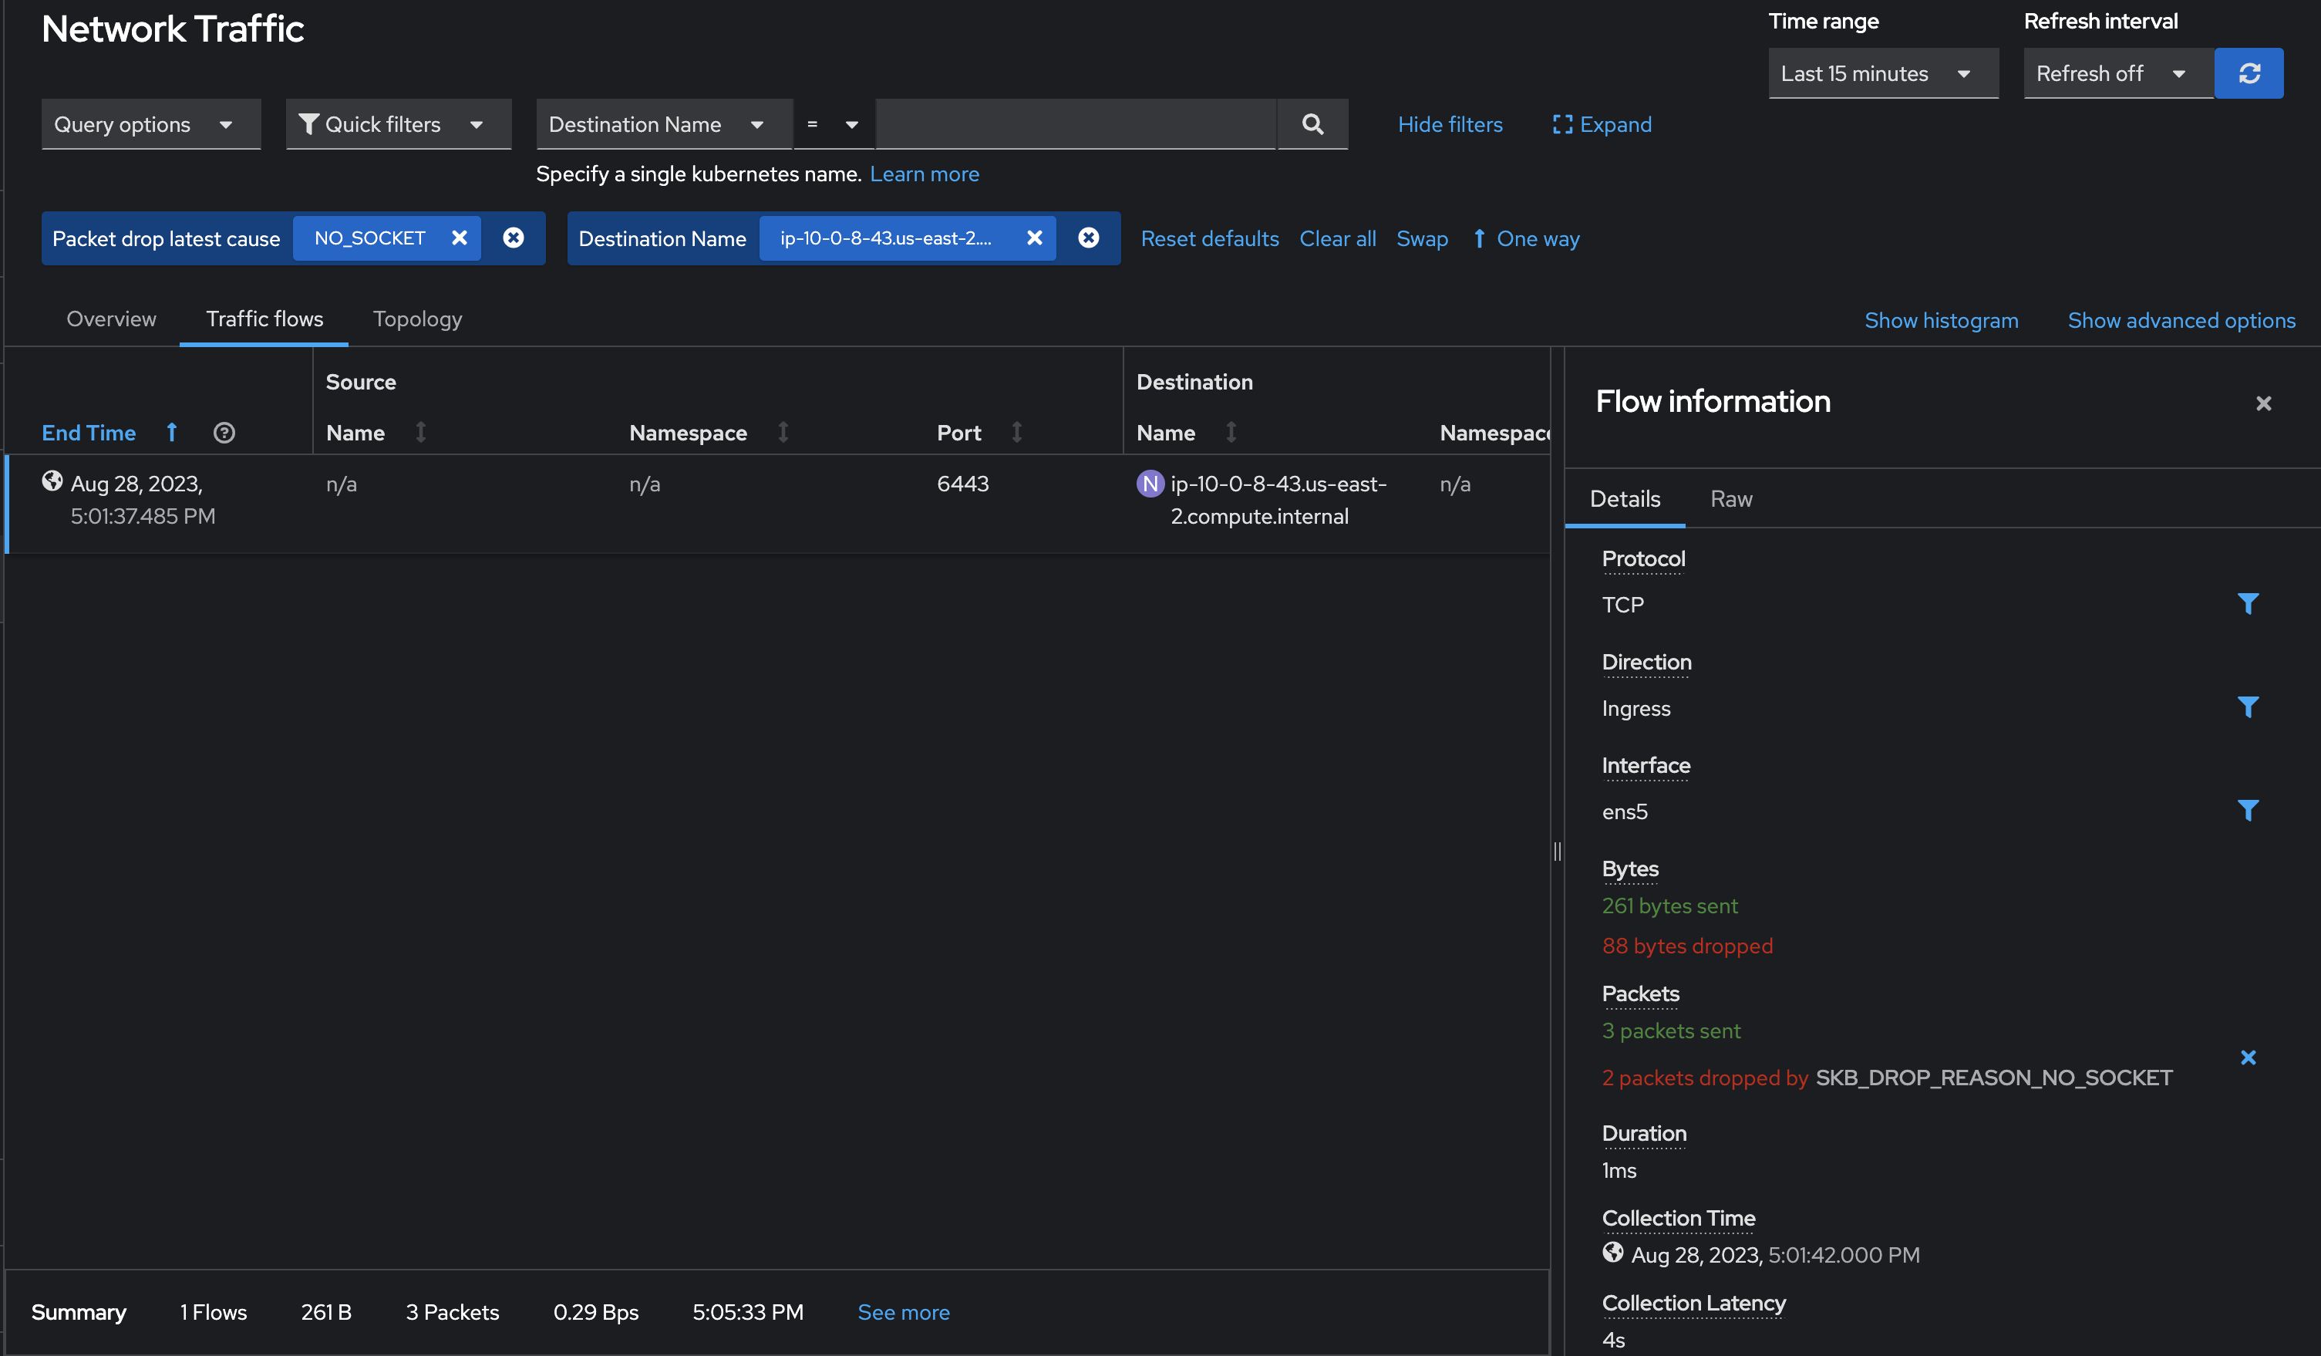Open Last 15 minutes time range dropdown
2321x1356 pixels.
(1881, 74)
